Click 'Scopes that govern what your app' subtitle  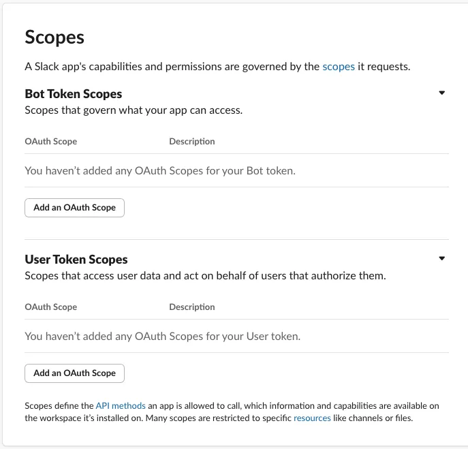133,110
